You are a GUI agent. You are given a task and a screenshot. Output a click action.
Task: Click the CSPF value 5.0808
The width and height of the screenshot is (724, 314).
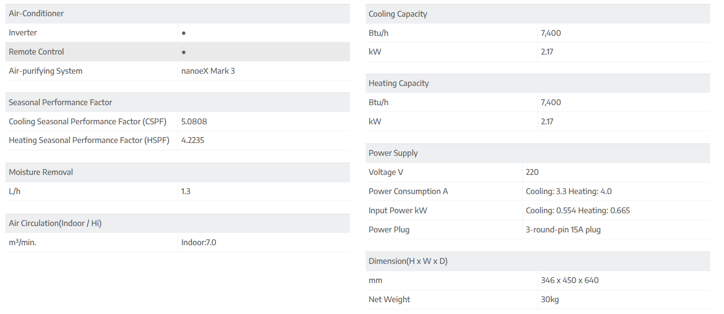coord(190,122)
